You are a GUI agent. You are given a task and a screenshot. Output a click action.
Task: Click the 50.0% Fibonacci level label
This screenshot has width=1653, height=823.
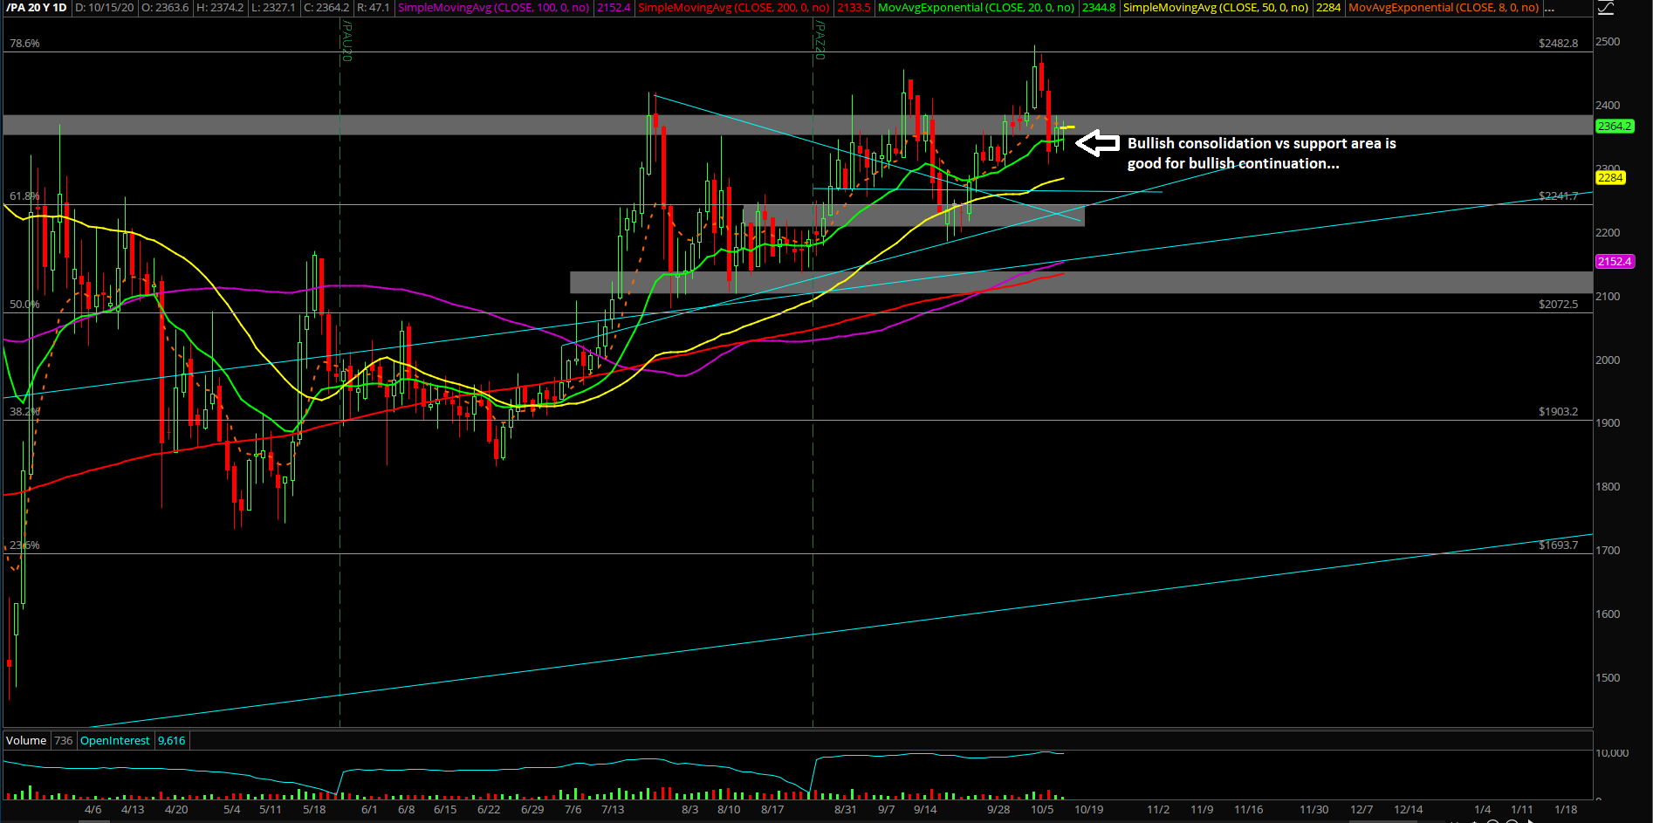24,305
